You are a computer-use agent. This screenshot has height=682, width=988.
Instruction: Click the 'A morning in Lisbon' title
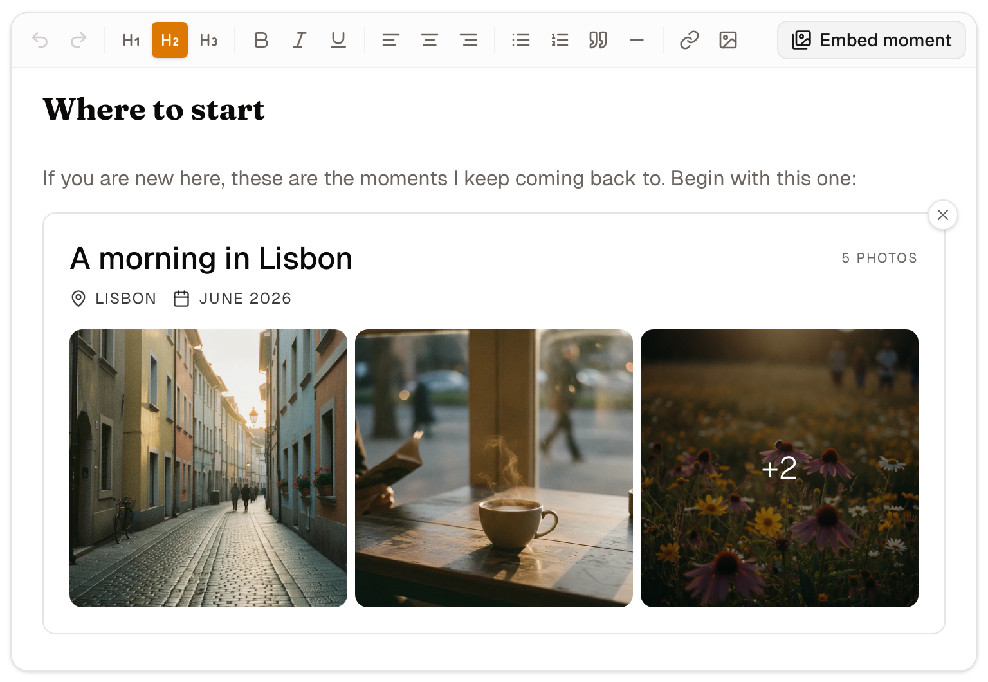pos(211,259)
